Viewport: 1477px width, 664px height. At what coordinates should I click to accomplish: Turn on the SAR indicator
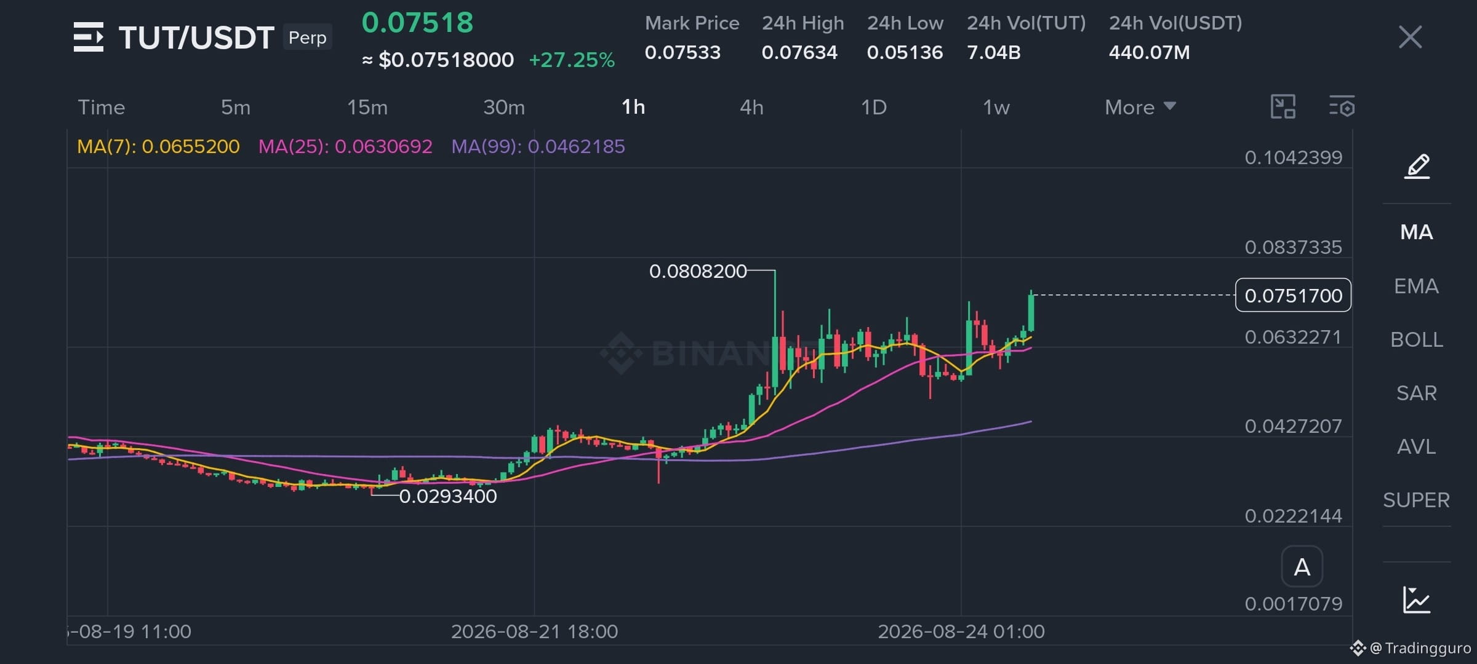click(1417, 393)
